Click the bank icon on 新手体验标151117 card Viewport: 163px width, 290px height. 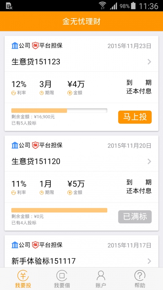point(15,245)
